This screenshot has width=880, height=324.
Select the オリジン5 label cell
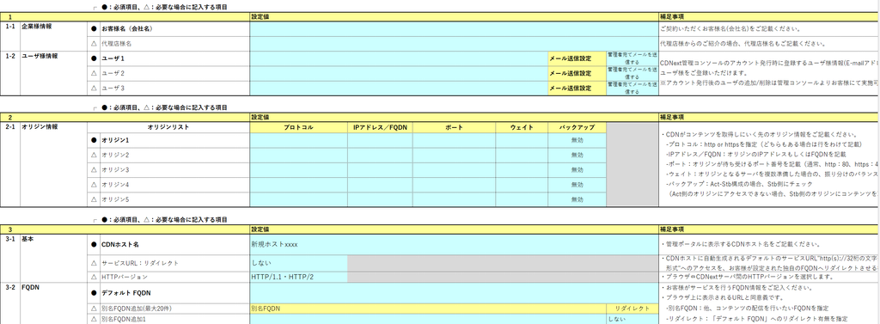click(x=175, y=199)
